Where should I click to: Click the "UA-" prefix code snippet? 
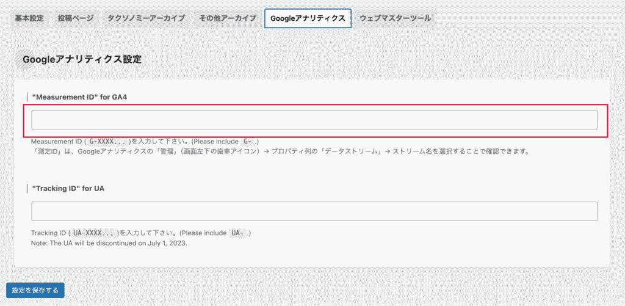click(x=239, y=233)
